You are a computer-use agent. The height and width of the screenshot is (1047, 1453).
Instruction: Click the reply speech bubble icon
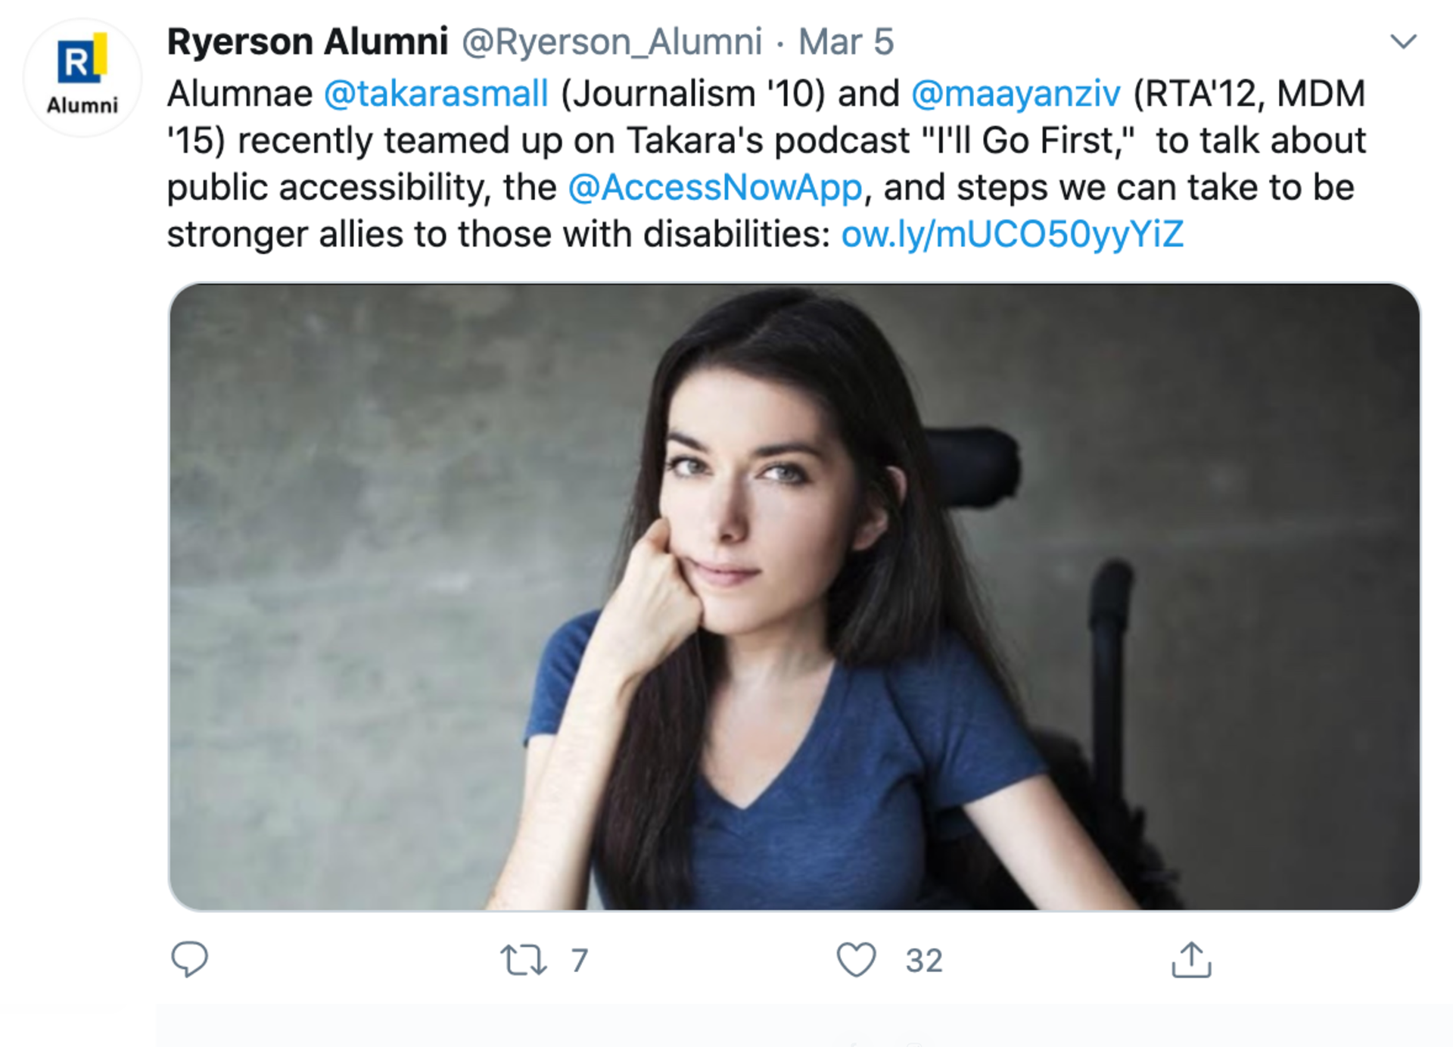189,959
